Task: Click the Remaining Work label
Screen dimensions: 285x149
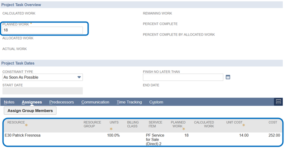Action: tap(157, 13)
